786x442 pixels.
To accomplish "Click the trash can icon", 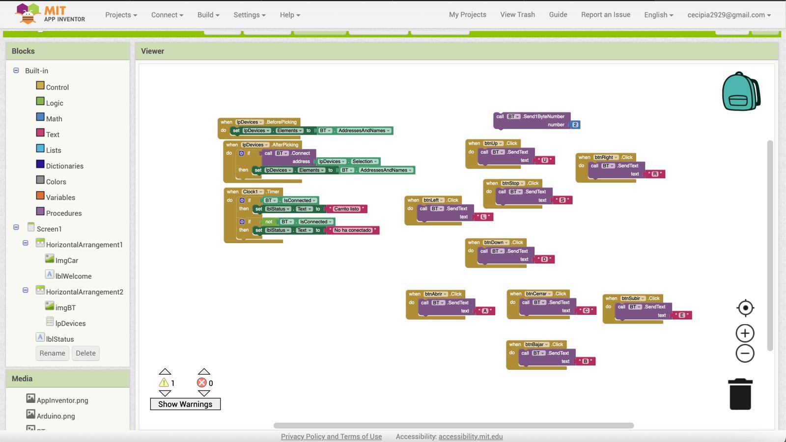I will (741, 394).
